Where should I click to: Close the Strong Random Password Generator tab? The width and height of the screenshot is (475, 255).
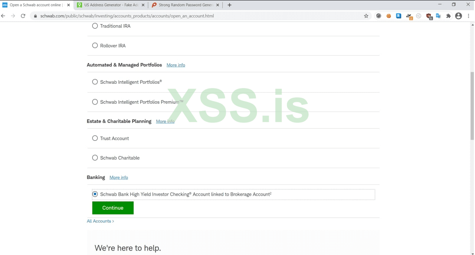point(217,5)
